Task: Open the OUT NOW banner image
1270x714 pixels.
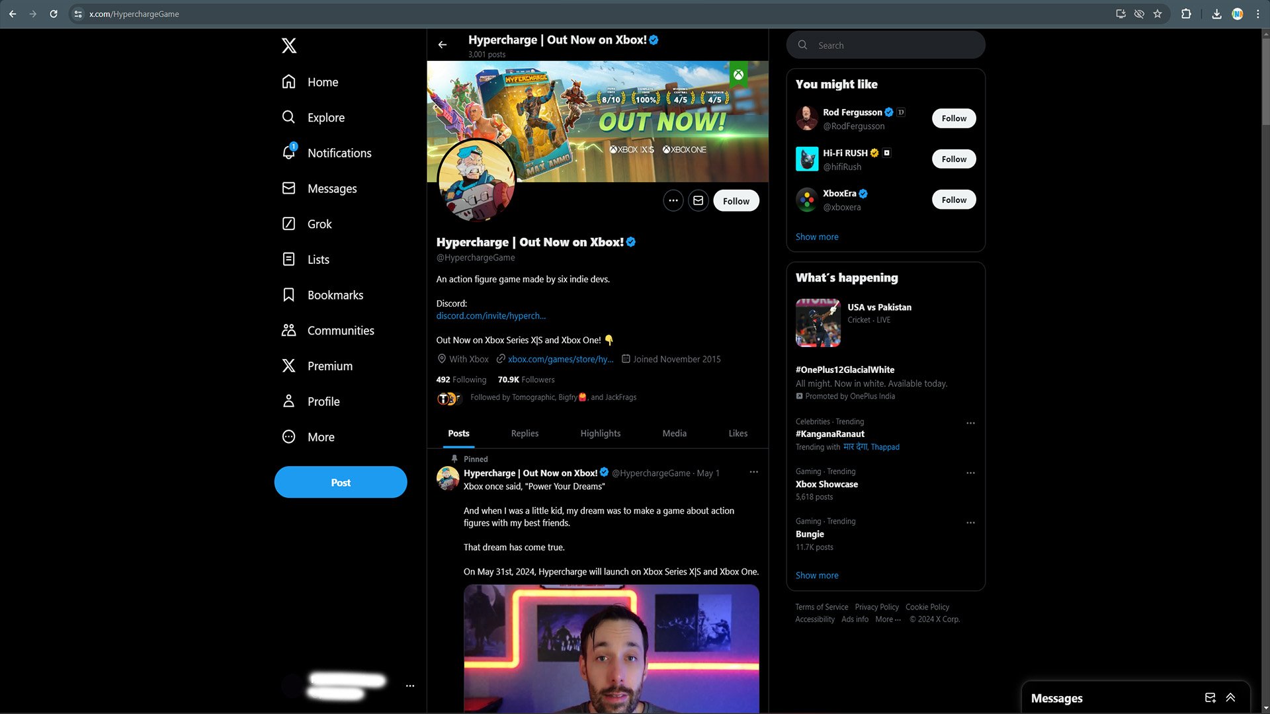Action: point(597,121)
